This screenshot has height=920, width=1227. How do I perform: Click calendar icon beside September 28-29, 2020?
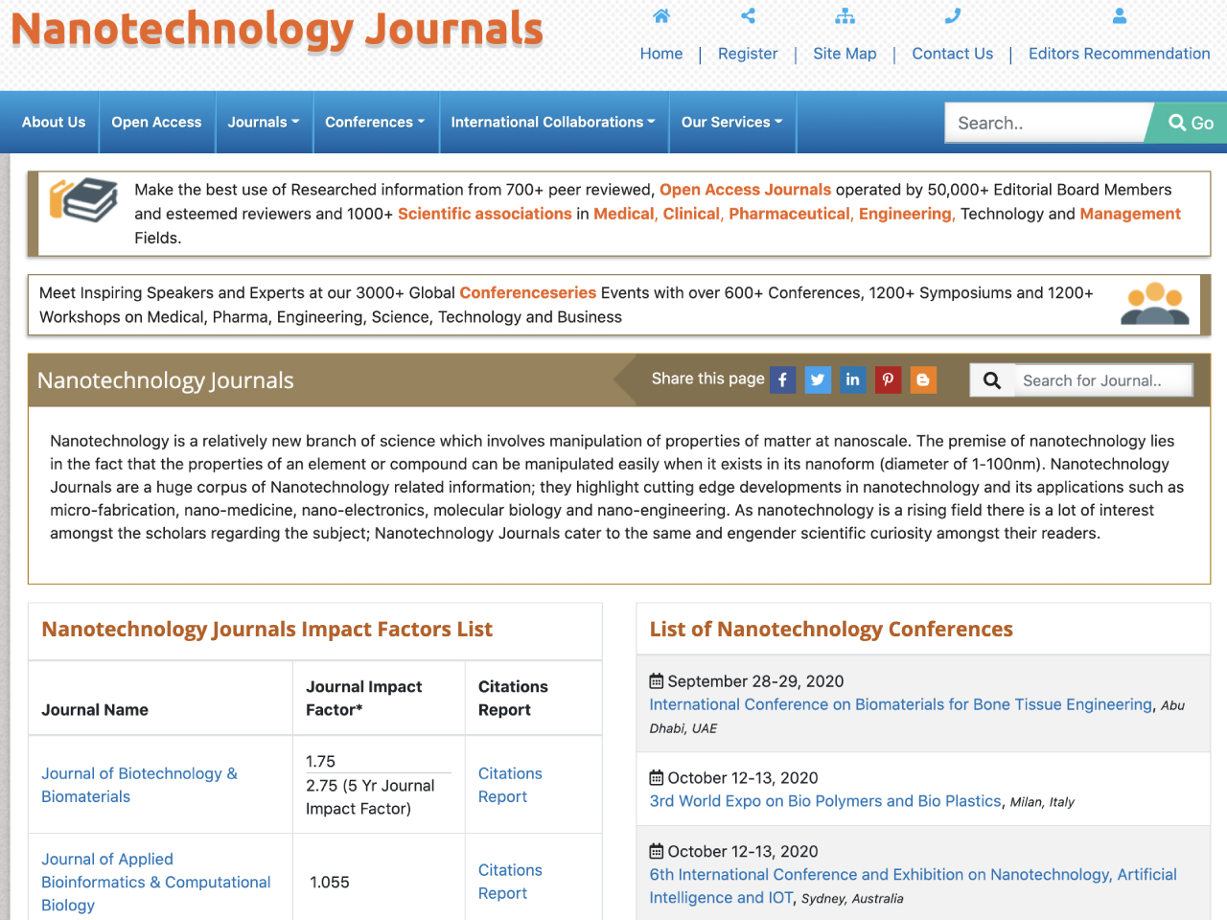point(657,681)
